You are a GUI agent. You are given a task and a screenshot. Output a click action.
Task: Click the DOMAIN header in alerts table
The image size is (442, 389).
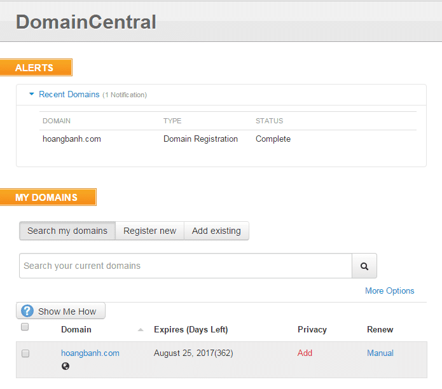point(57,121)
